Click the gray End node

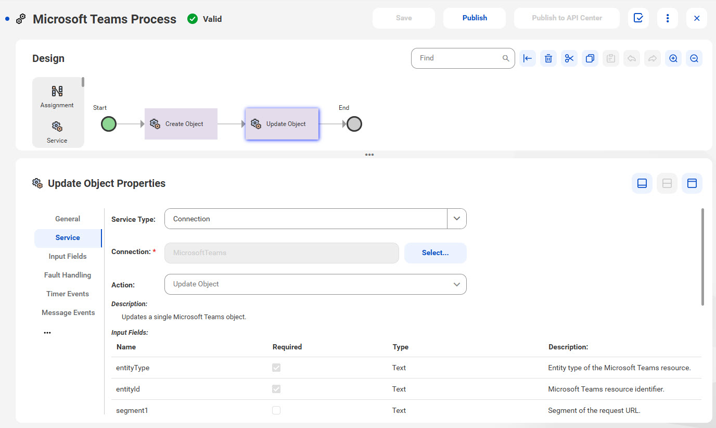[354, 124]
